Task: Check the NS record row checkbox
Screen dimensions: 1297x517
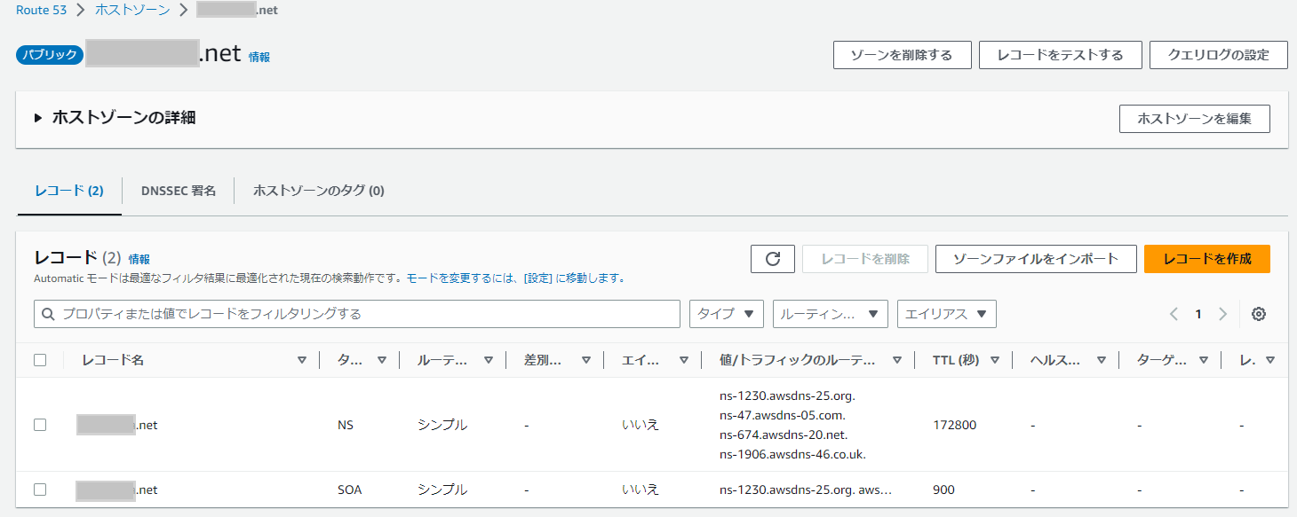Action: [x=40, y=425]
